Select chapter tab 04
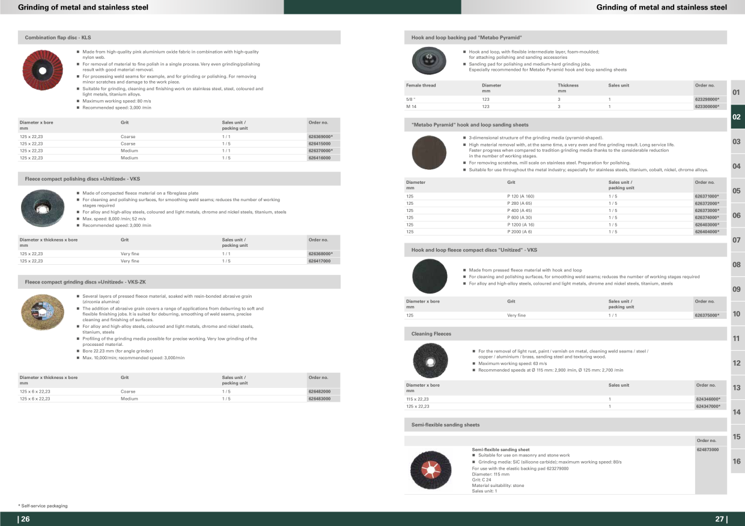The width and height of the screenshot is (745, 526). pyautogui.click(x=737, y=166)
